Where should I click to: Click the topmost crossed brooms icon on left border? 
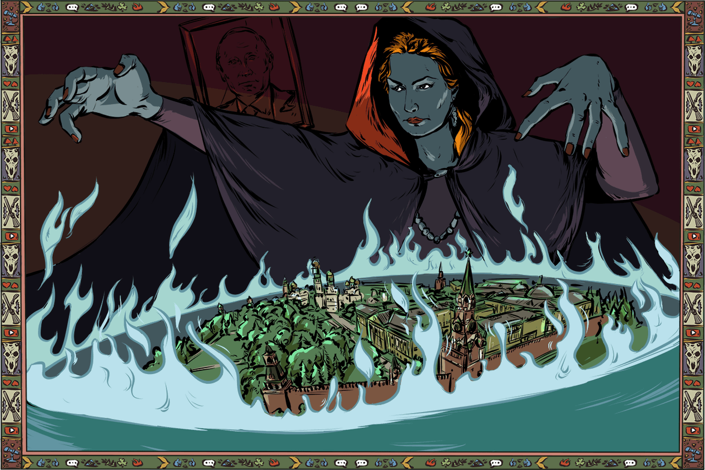(10, 105)
